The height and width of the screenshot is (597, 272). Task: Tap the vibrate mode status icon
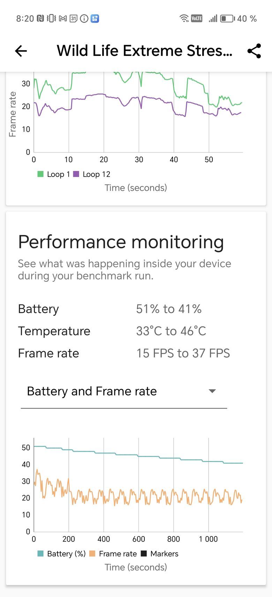(x=51, y=19)
